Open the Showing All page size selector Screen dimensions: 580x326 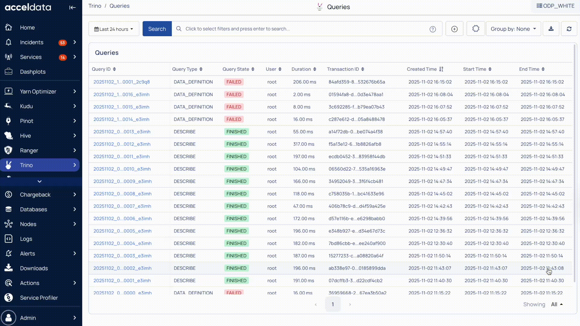coord(556,304)
